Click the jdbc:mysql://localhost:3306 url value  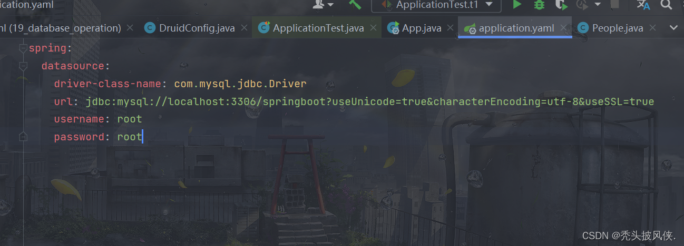[370, 101]
